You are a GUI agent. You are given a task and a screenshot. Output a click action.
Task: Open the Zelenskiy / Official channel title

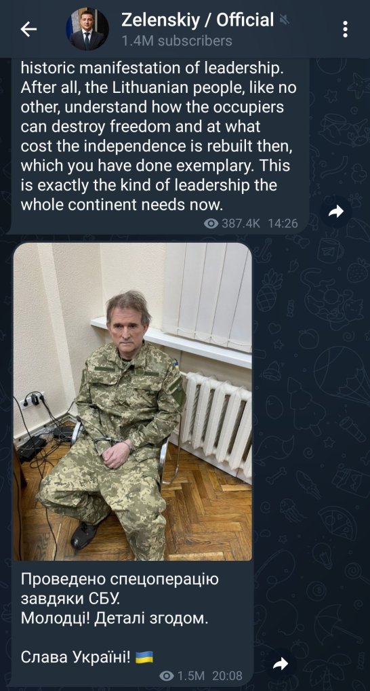tap(197, 20)
